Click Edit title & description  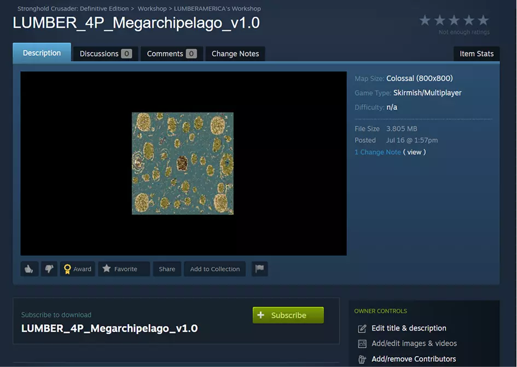click(409, 328)
